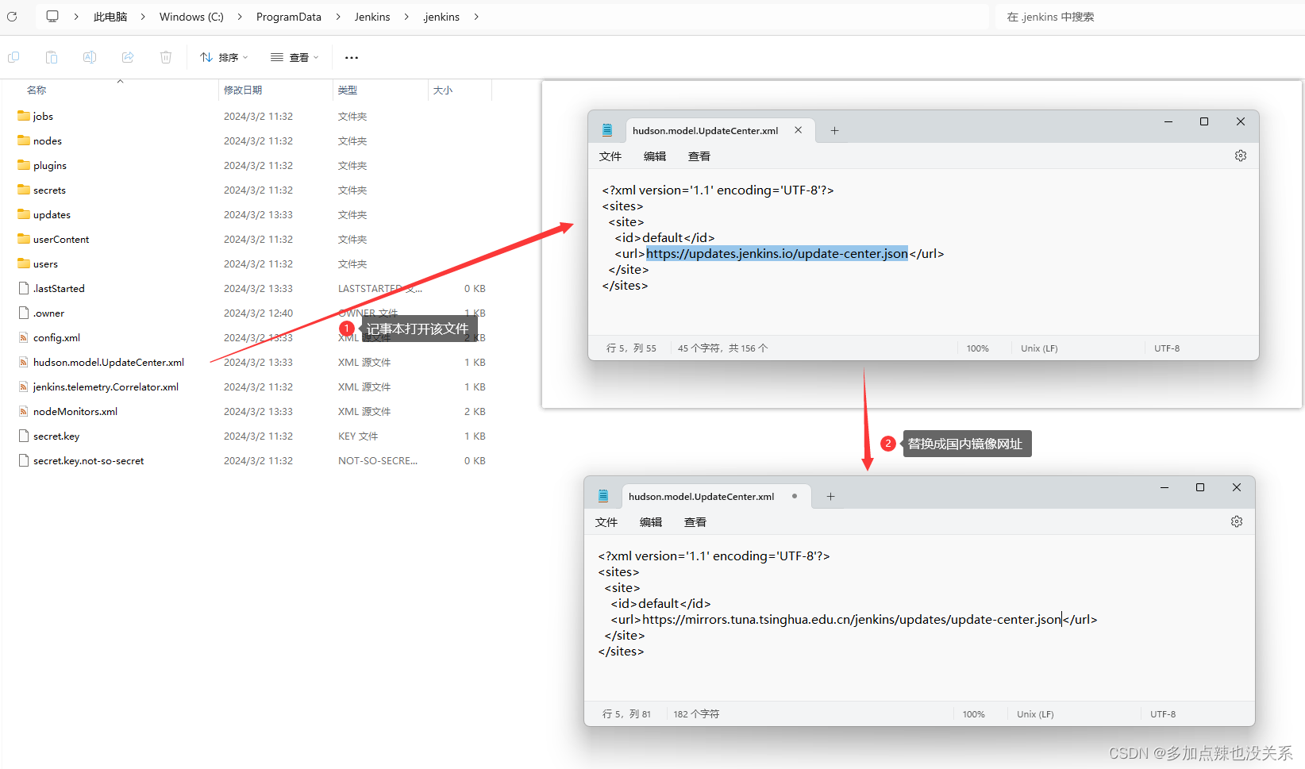Image resolution: width=1305 pixels, height=769 pixels.
Task: Click the Notepad app icon in lower window
Action: coord(603,496)
